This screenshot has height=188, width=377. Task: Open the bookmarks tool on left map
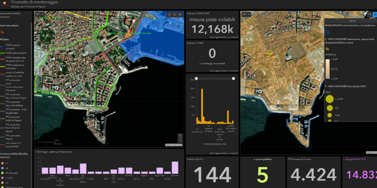point(169,15)
